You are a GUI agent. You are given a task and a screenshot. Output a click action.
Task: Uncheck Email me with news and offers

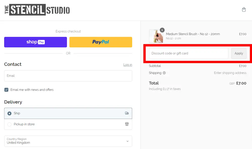click(x=6, y=90)
